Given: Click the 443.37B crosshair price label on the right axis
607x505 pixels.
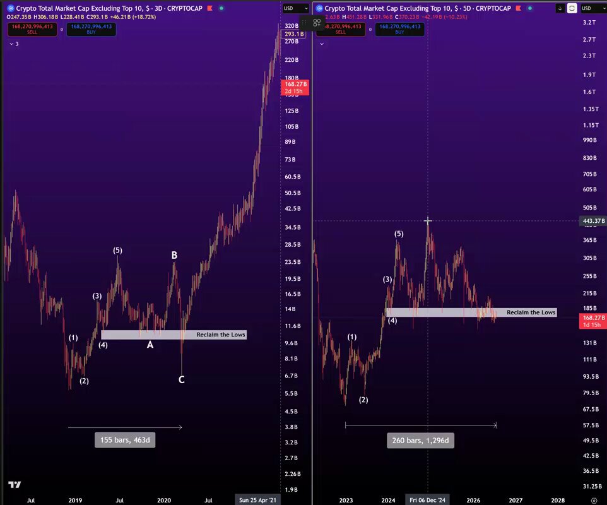Looking at the screenshot, I should [x=594, y=221].
